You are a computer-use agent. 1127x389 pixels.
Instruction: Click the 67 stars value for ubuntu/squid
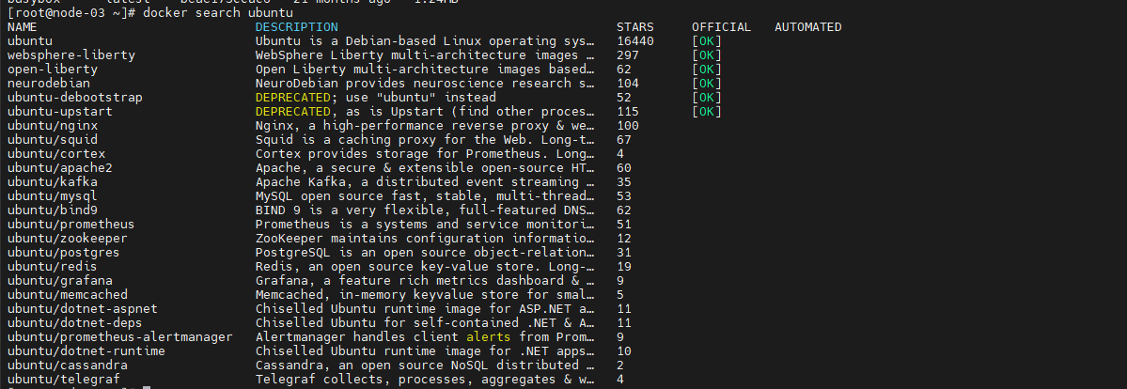(x=624, y=139)
